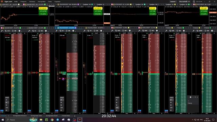Choose USDT volume preset 100 in MASKUSDT book
The image size is (217, 122).
click(7, 108)
